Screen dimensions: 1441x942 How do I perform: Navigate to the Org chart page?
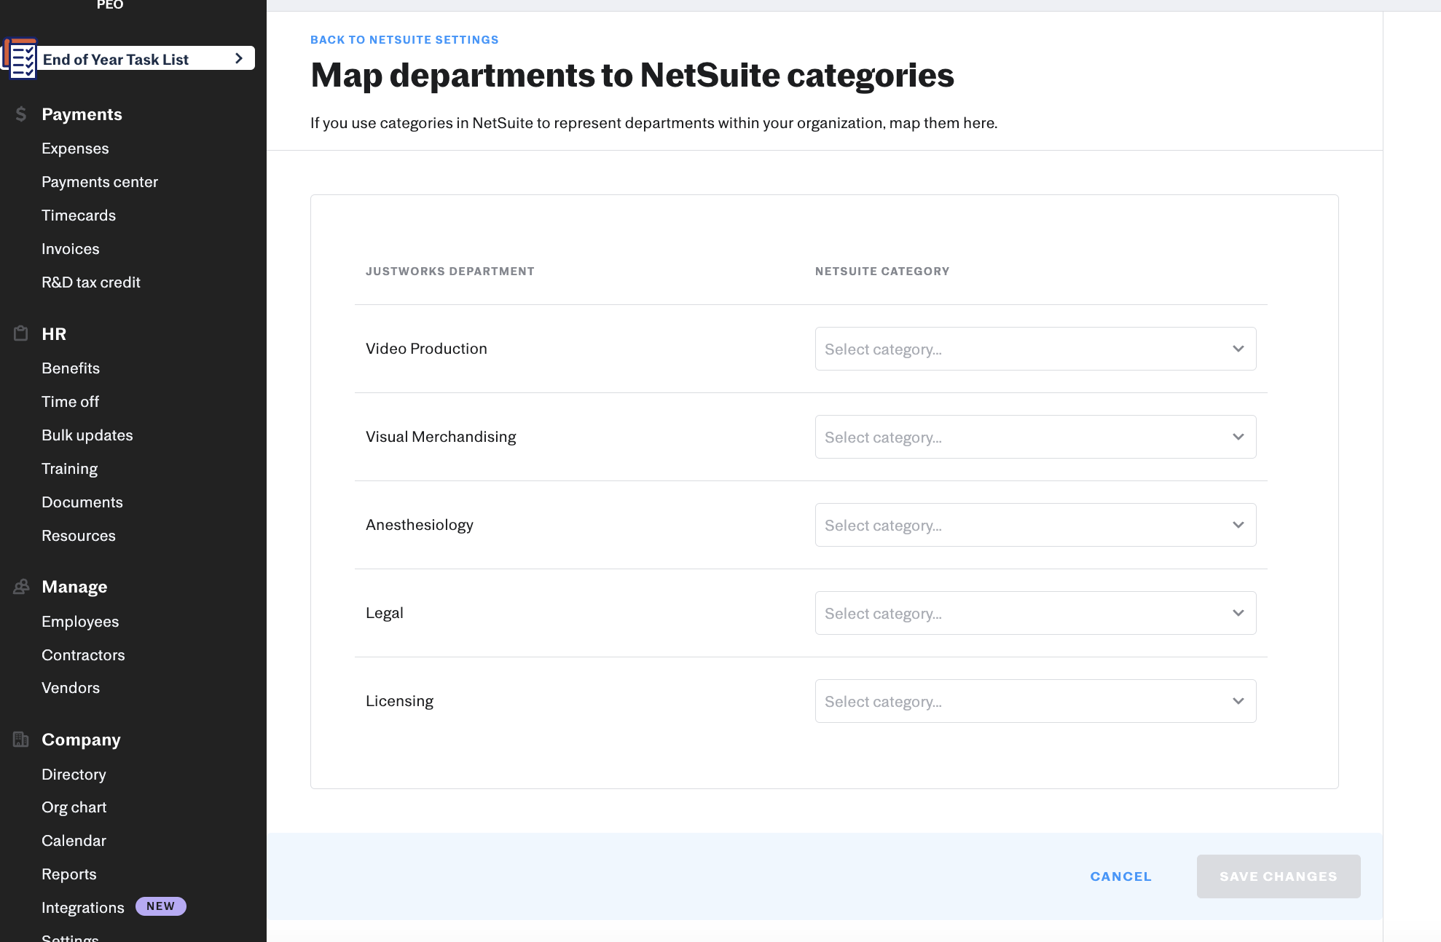tap(74, 807)
